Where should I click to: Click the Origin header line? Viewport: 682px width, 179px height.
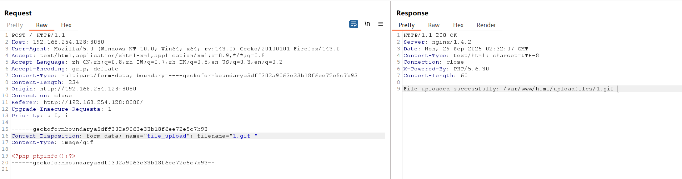74,89
